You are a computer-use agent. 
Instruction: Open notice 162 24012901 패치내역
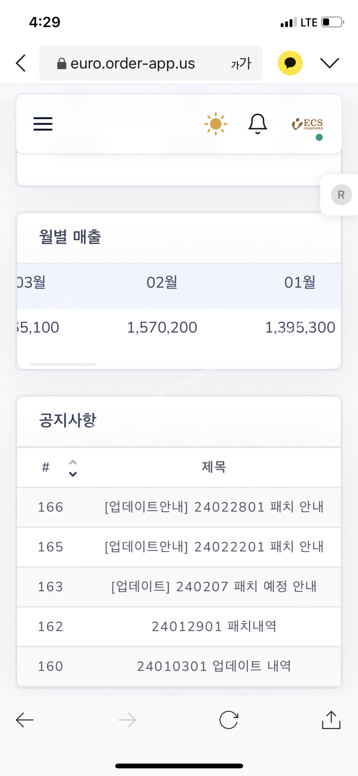pyautogui.click(x=214, y=626)
